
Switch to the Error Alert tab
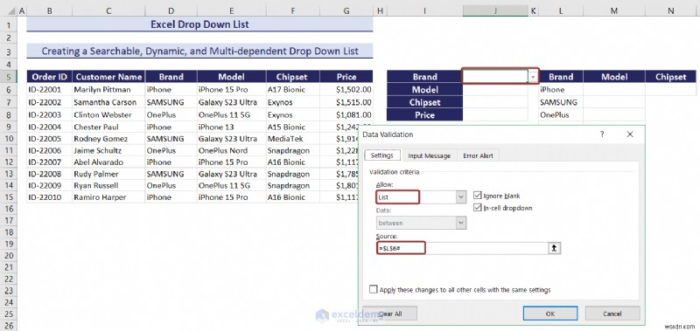(x=478, y=156)
